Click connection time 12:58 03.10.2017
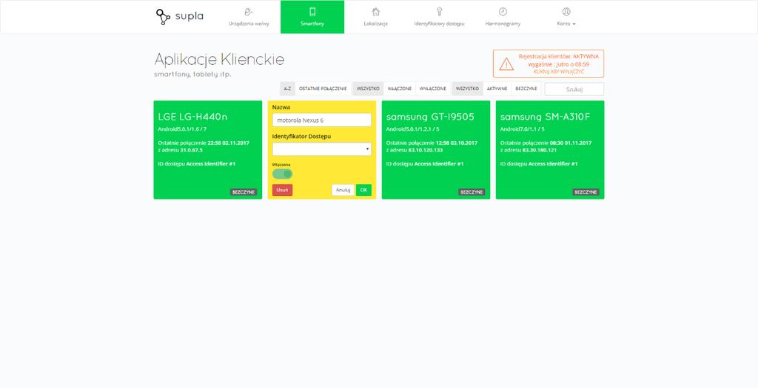This screenshot has height=388, width=758. 456,143
